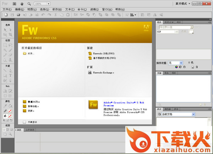The image size is (213, 154).
Task: Select the Zoom magnifier in application bar
Action: click(29, 4)
